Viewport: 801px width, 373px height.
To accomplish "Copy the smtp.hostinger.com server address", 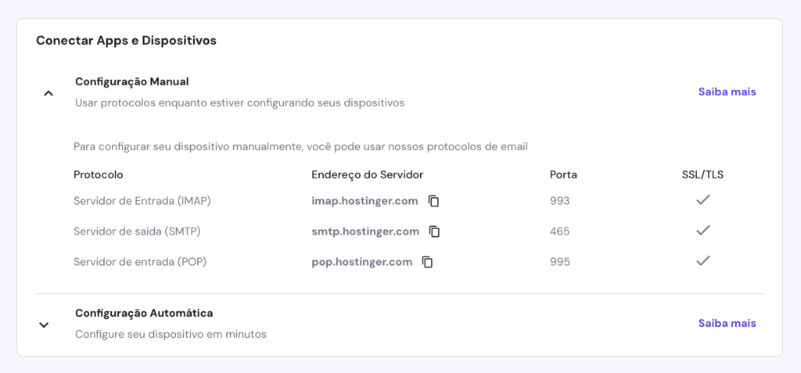I will point(435,231).
